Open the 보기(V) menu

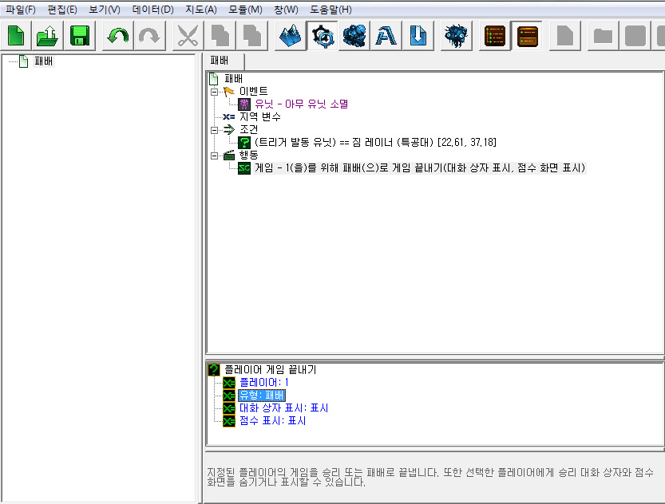(105, 10)
